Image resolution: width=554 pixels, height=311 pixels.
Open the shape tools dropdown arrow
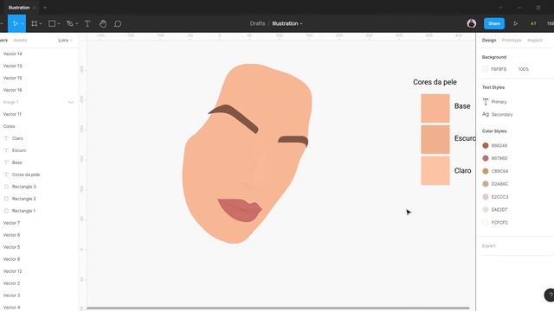coord(58,24)
